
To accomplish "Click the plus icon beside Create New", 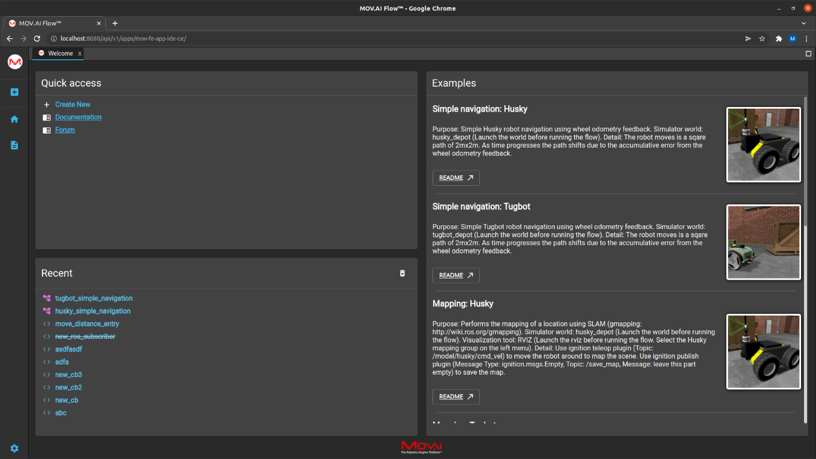I will tap(47, 105).
